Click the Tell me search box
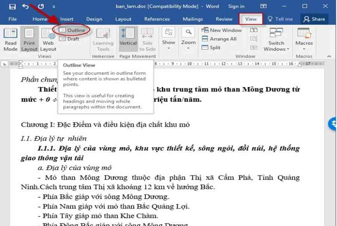The image size is (337, 226). coord(280,19)
